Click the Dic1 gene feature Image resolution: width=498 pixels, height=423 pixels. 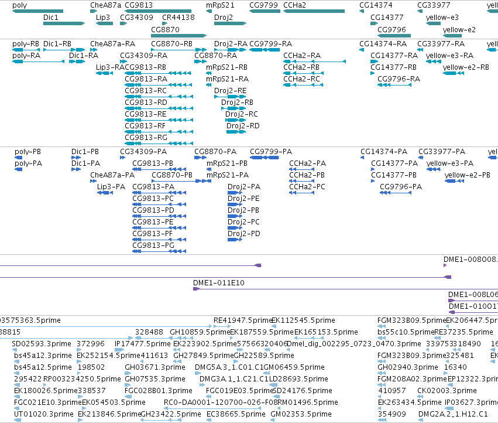tap(64, 23)
